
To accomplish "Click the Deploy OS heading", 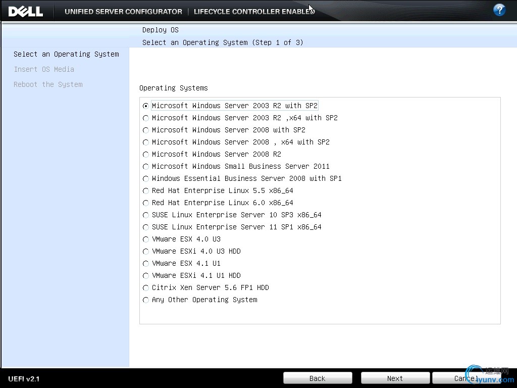I will pos(160,30).
